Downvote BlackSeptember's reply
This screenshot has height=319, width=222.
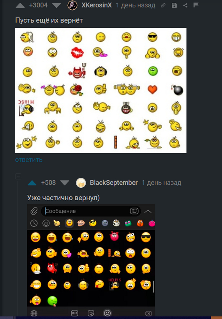click(x=65, y=183)
